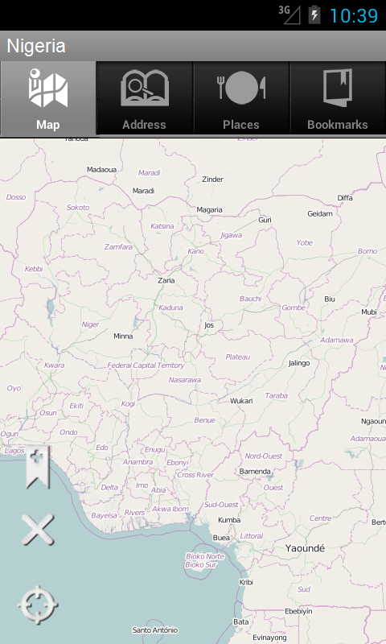This screenshot has height=644, width=386.
Task: Tap the Kano state label
Action: 195,251
